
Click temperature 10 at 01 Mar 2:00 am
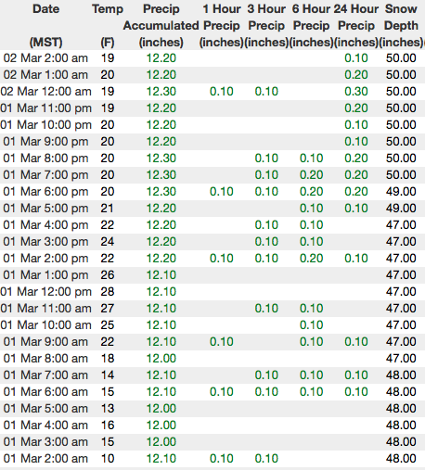click(108, 459)
